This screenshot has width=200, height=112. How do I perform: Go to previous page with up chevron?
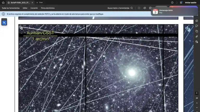pos(197,103)
